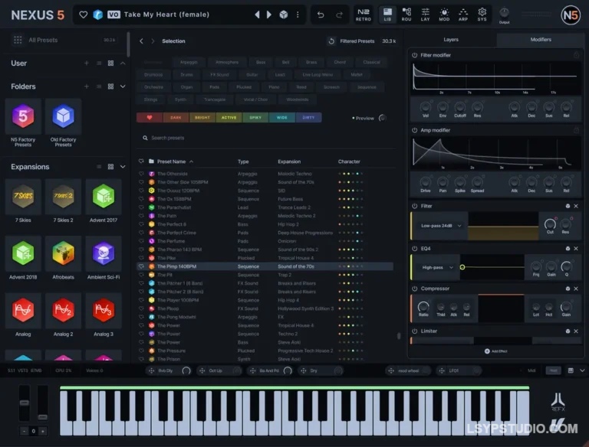589x447 pixels.
Task: Filter by the ACTIVE character tag
Action: (x=229, y=117)
